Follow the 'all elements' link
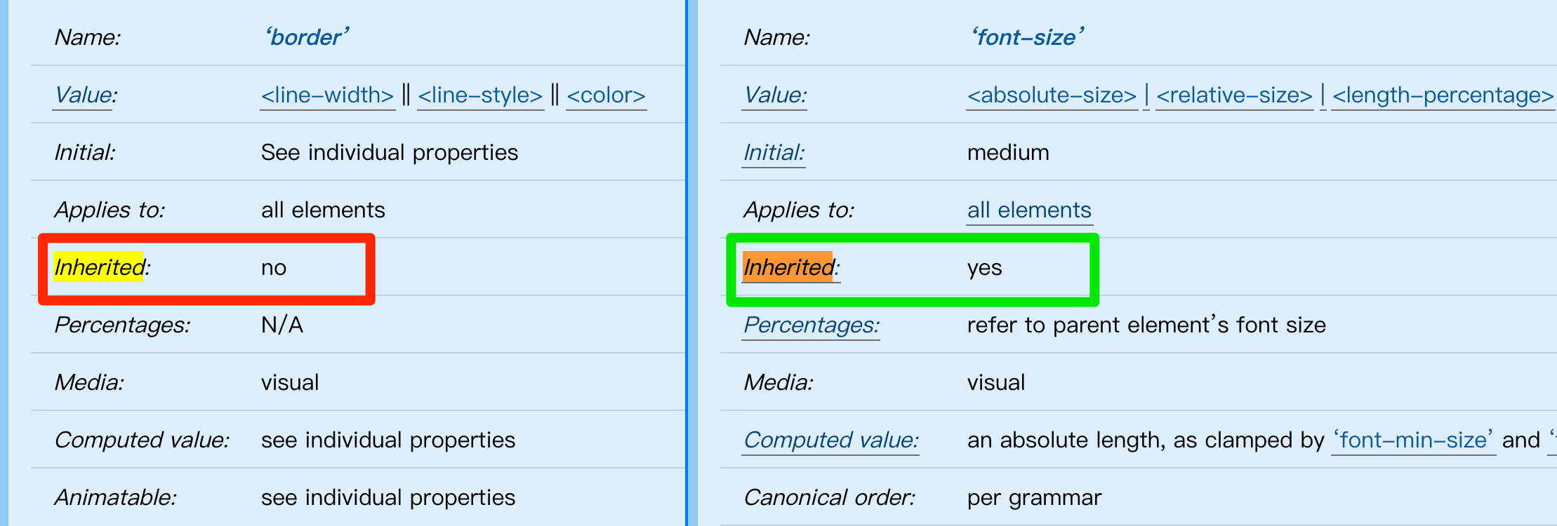 (x=1029, y=210)
